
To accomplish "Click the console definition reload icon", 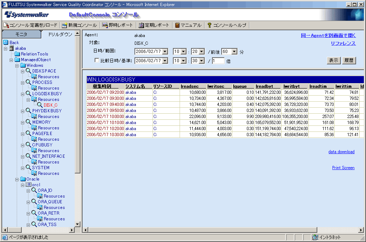I will 6,25.
